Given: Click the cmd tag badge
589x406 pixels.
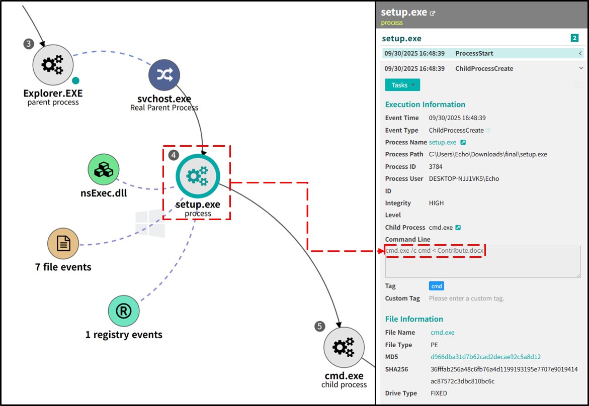Looking at the screenshot, I should point(436,286).
